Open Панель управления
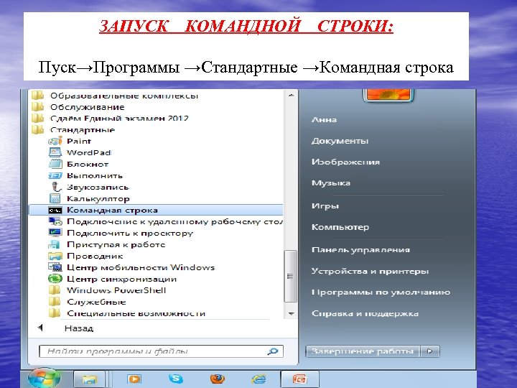This screenshot has width=517, height=388. click(x=360, y=250)
